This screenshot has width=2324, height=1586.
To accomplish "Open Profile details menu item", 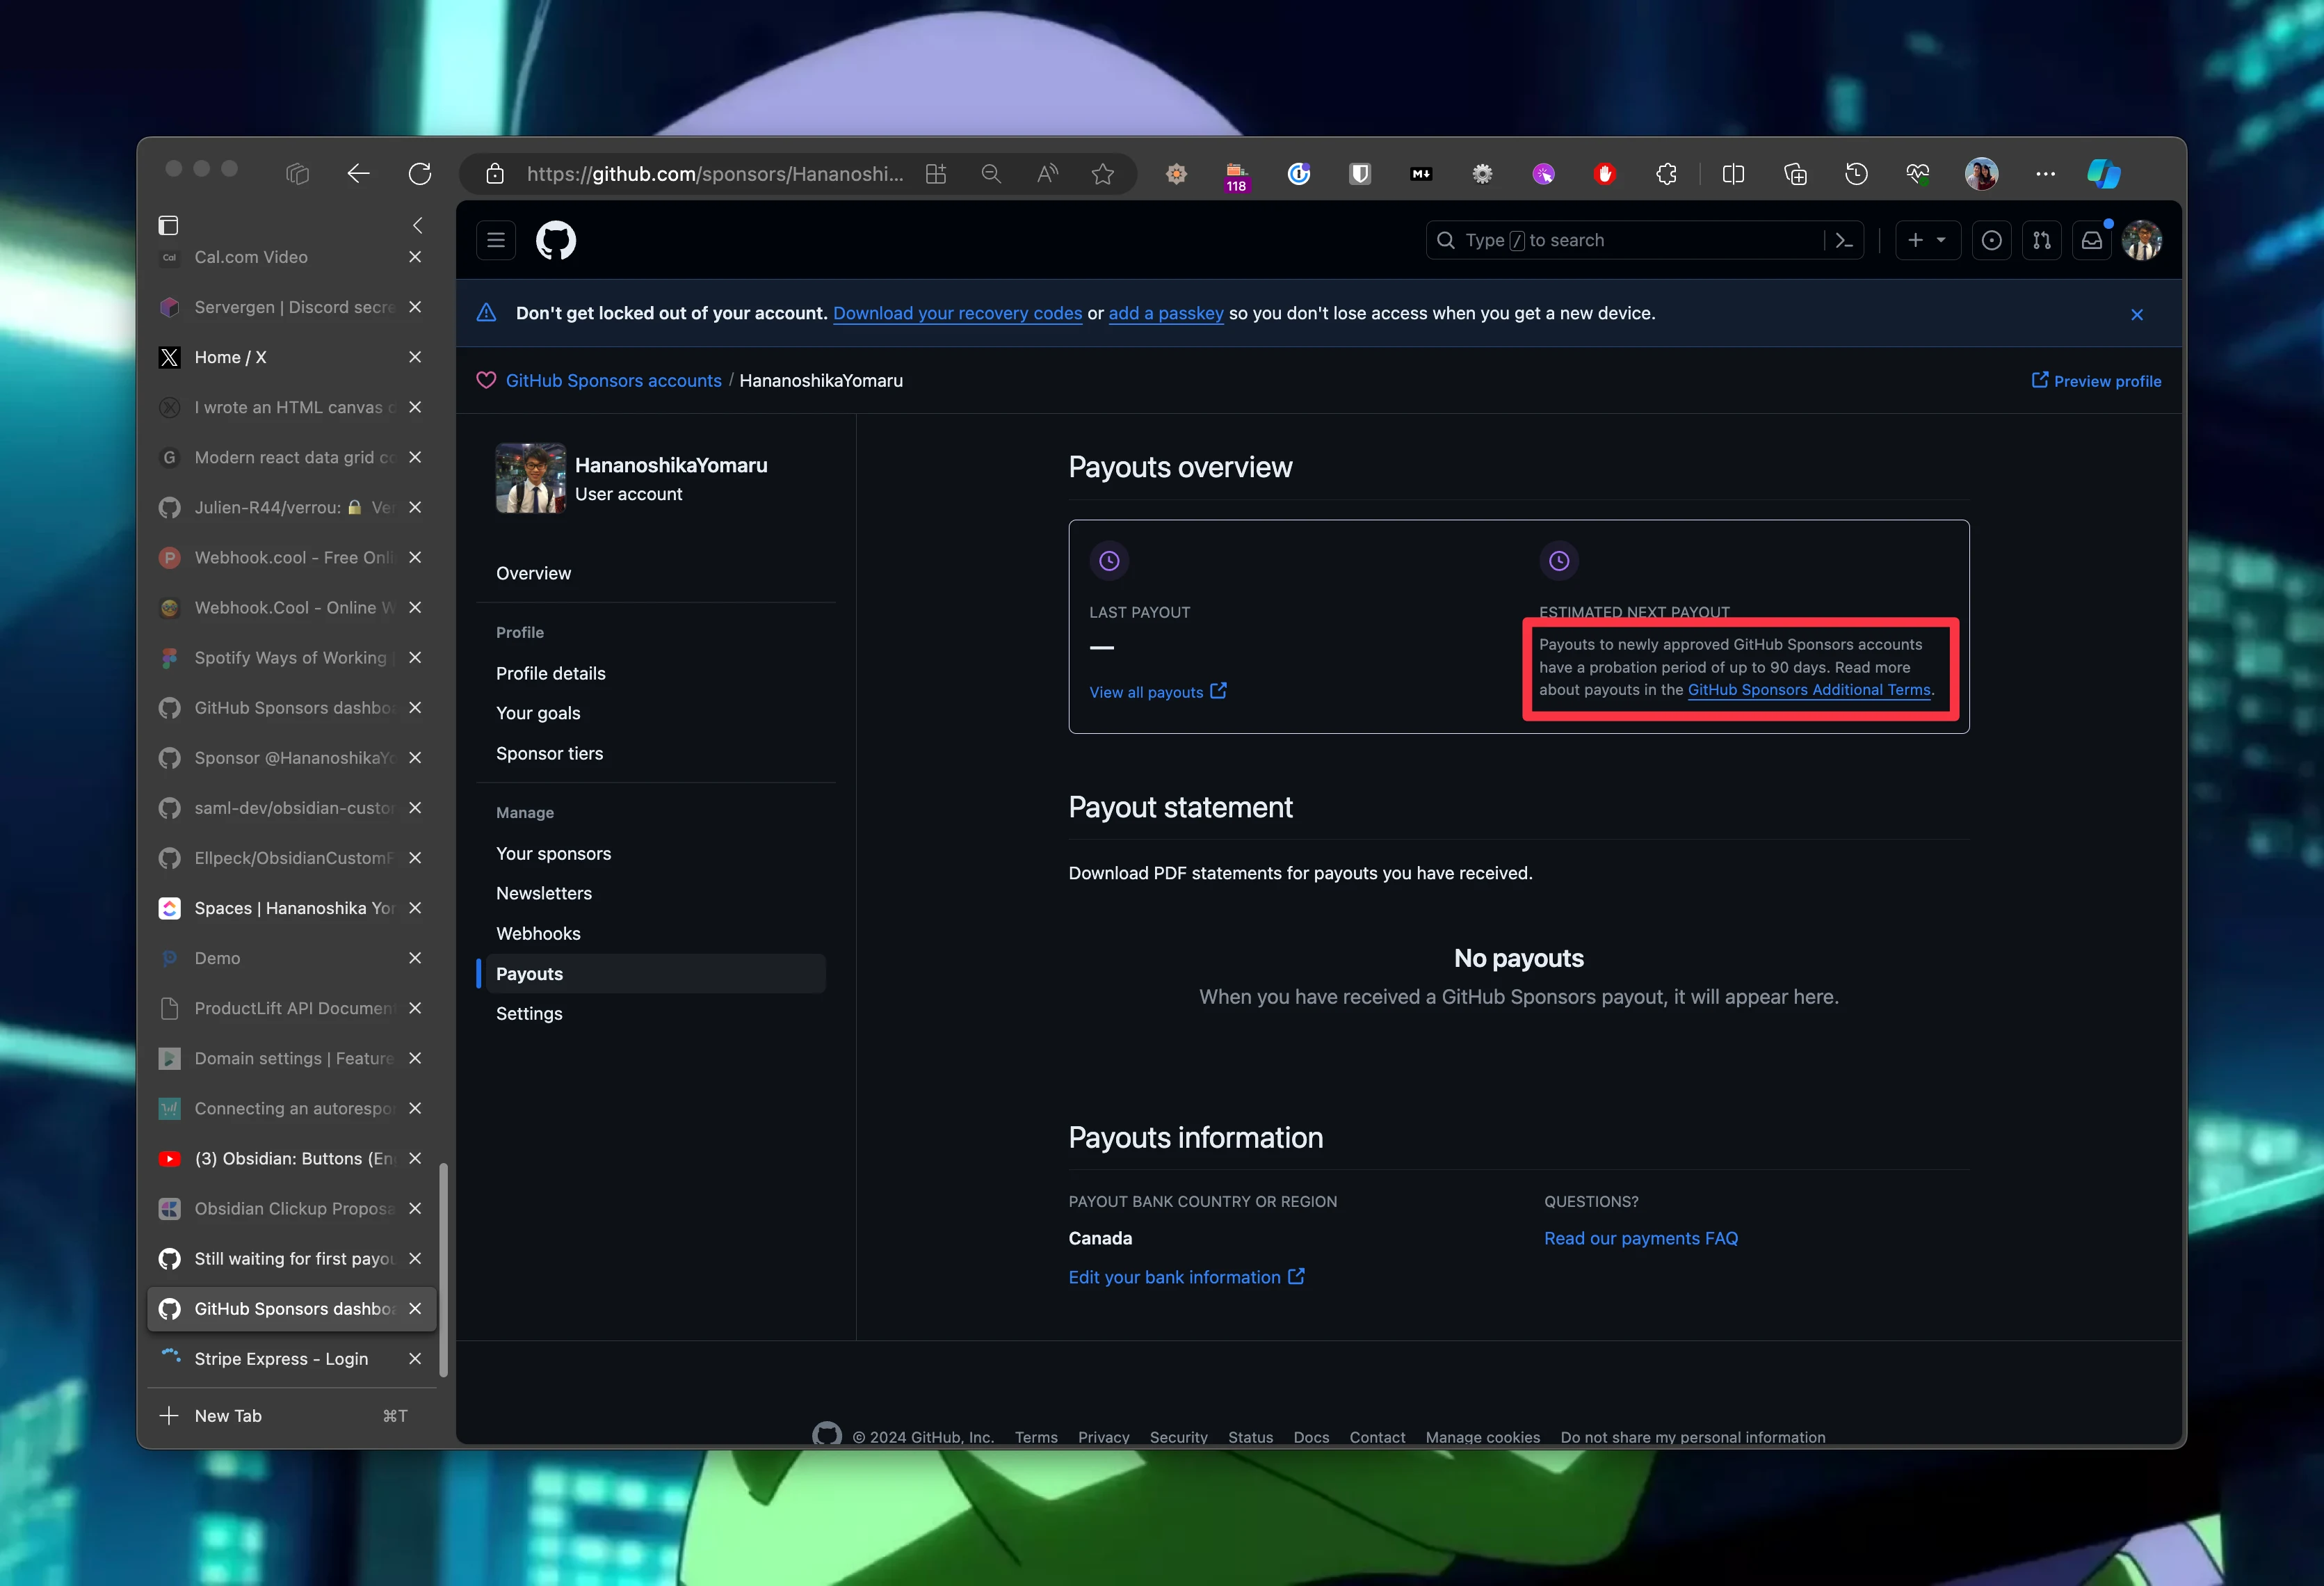I will tap(551, 673).
